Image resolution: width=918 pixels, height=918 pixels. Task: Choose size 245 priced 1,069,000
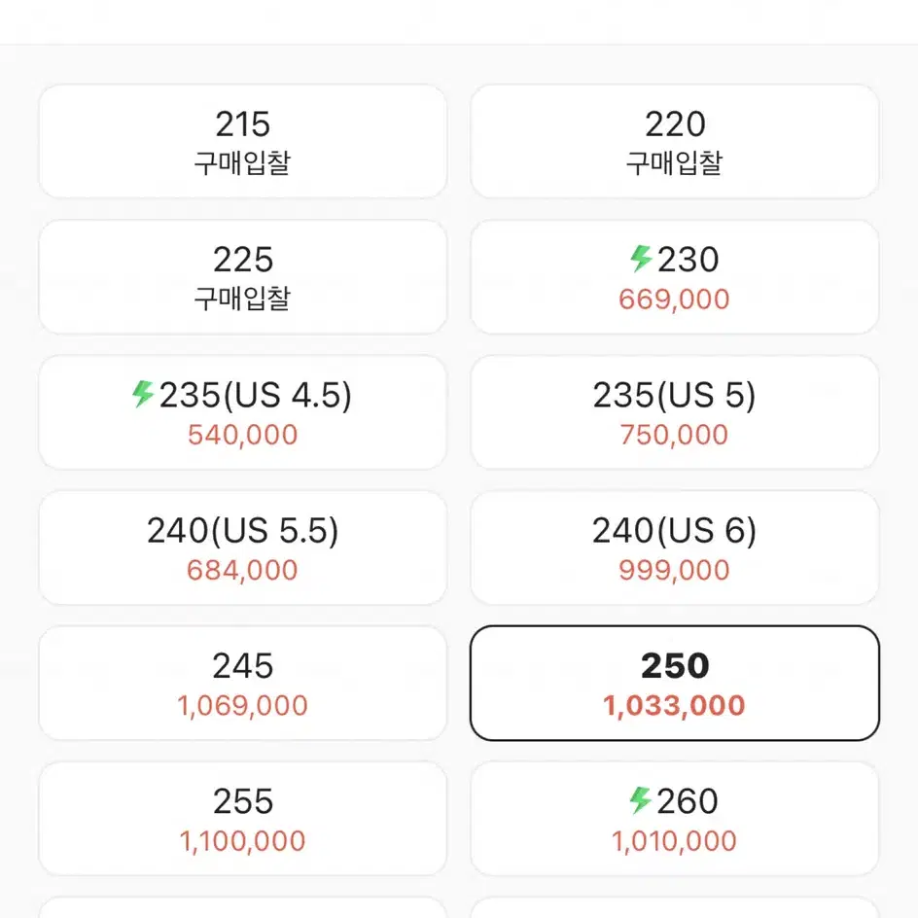pyautogui.click(x=242, y=684)
